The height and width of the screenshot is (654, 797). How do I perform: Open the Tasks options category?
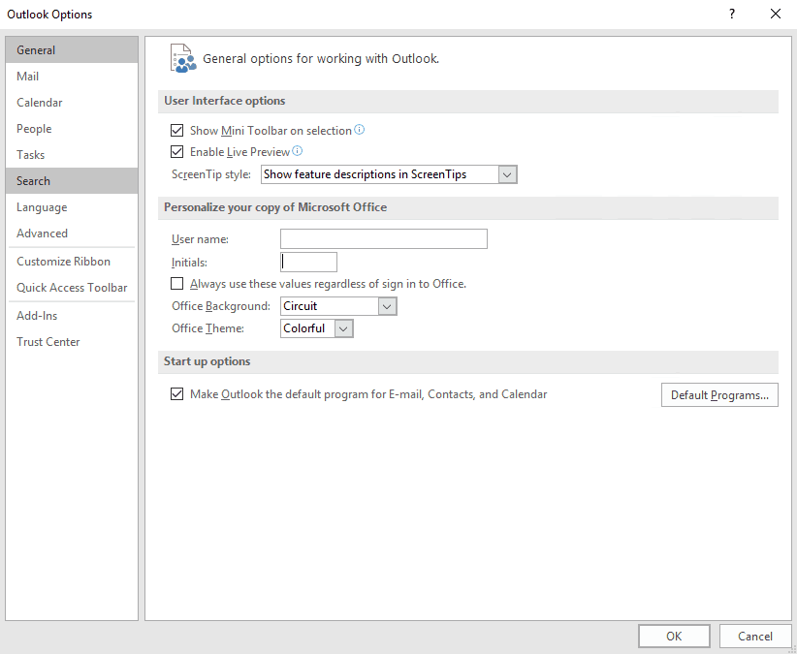coord(72,155)
